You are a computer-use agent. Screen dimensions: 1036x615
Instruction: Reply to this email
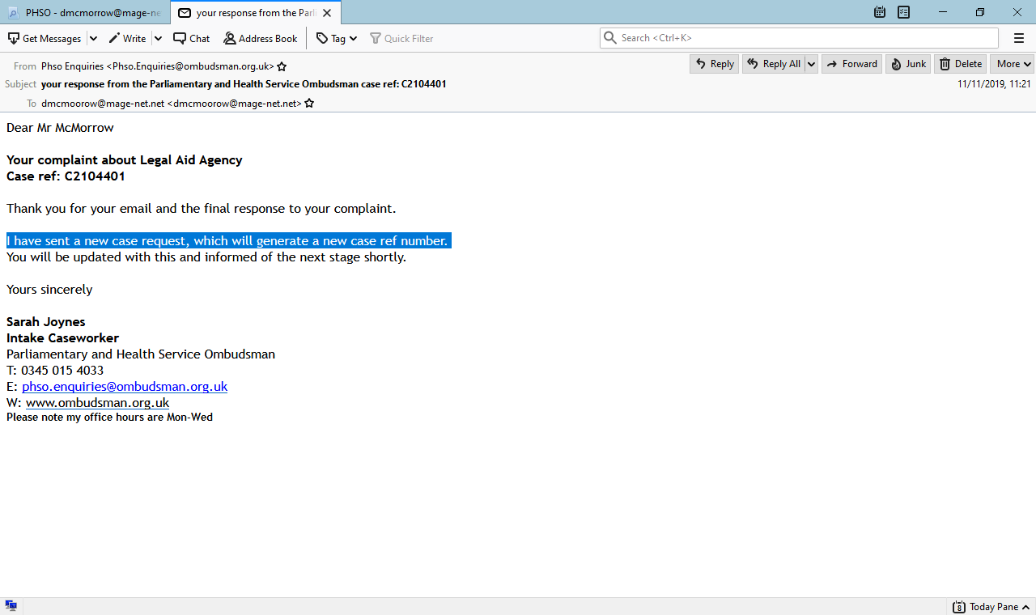point(714,64)
